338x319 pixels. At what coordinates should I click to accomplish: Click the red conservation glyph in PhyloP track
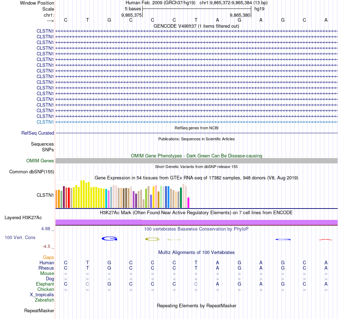click(326, 239)
